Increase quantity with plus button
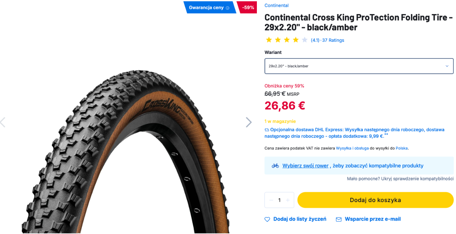Viewport: 456px width, 234px height. pos(288,200)
